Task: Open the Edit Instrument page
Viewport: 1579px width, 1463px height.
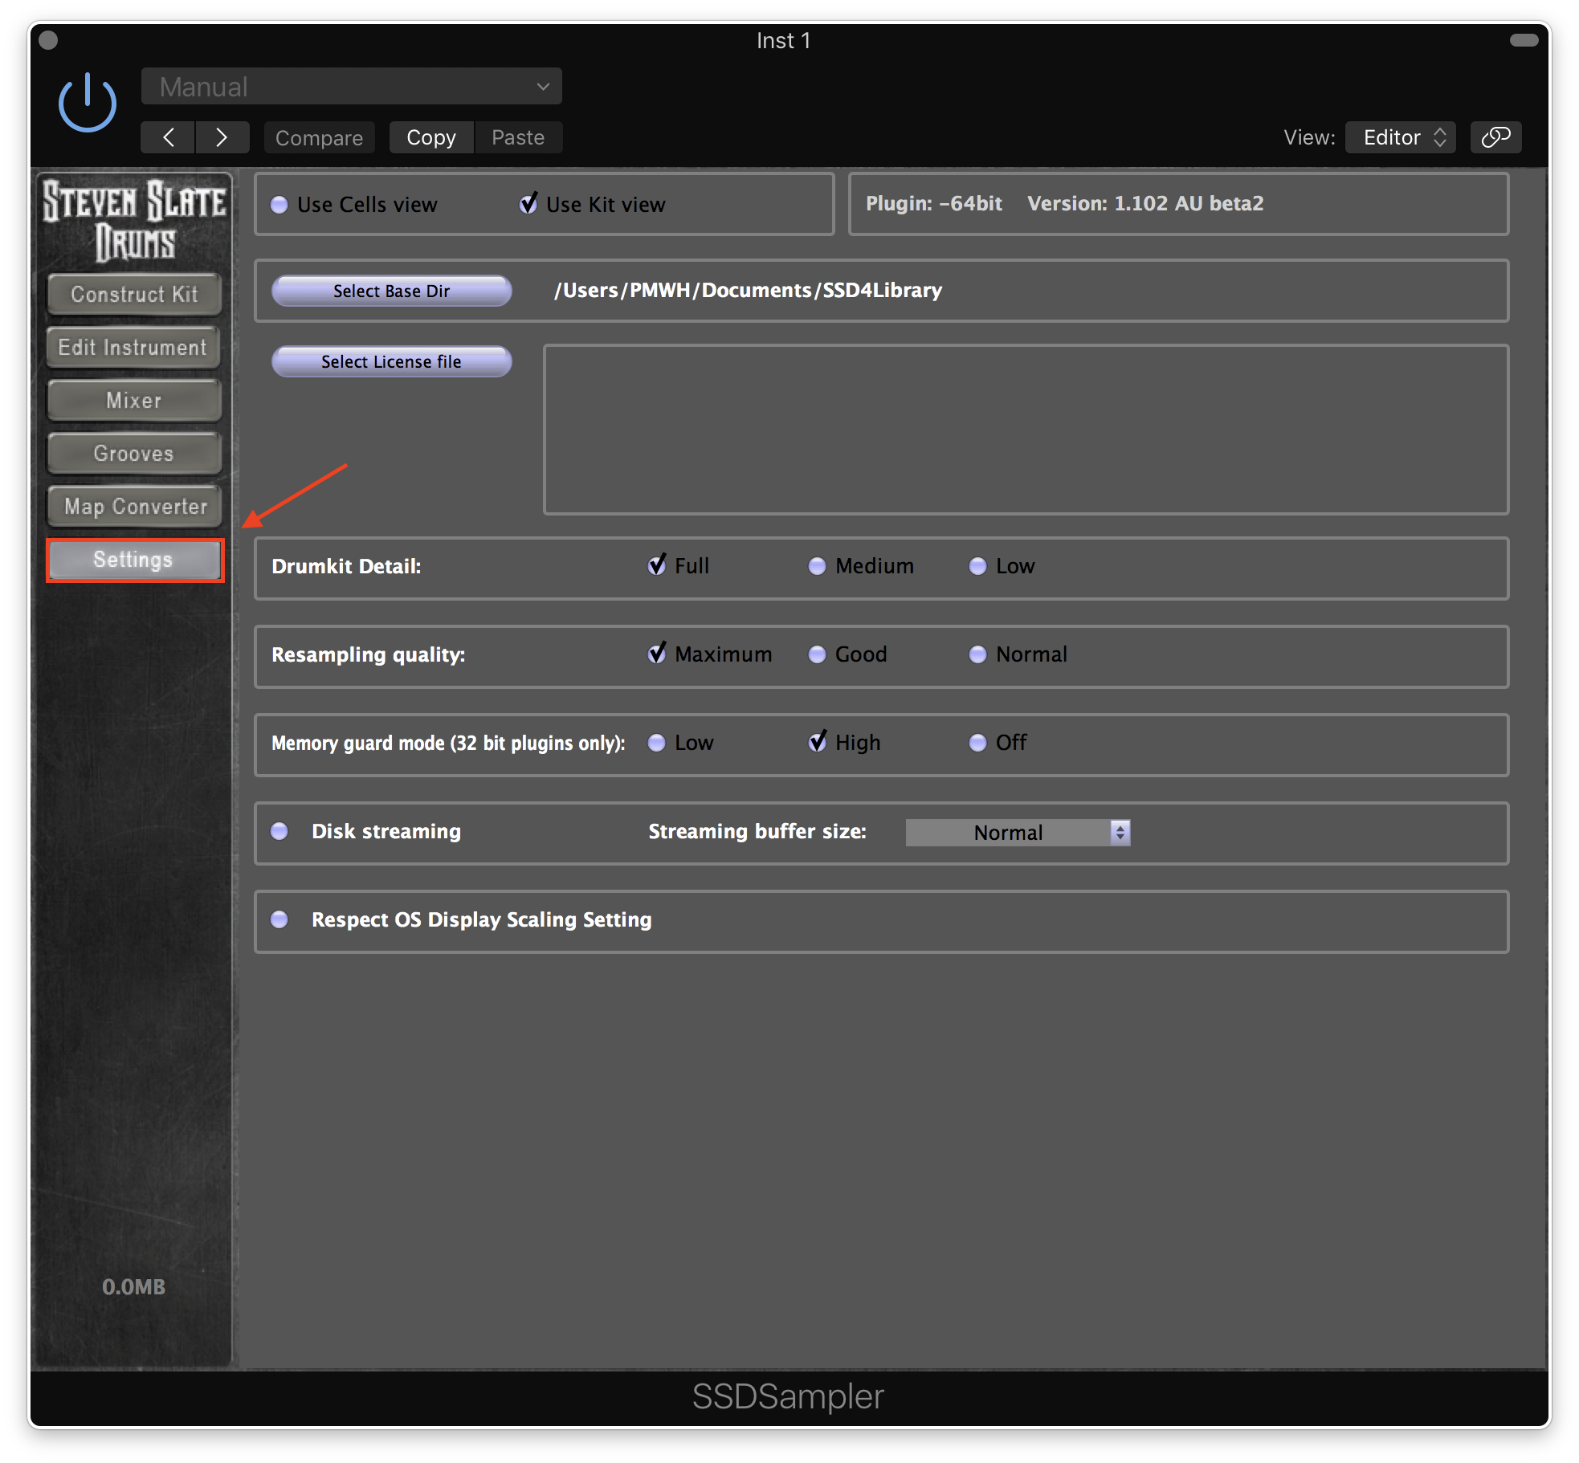Action: pos(134,347)
